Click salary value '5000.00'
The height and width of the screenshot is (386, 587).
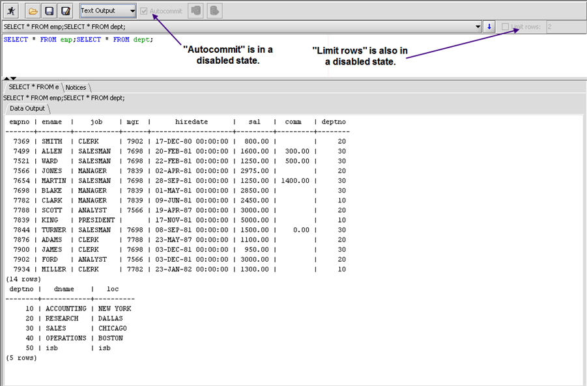(255, 220)
